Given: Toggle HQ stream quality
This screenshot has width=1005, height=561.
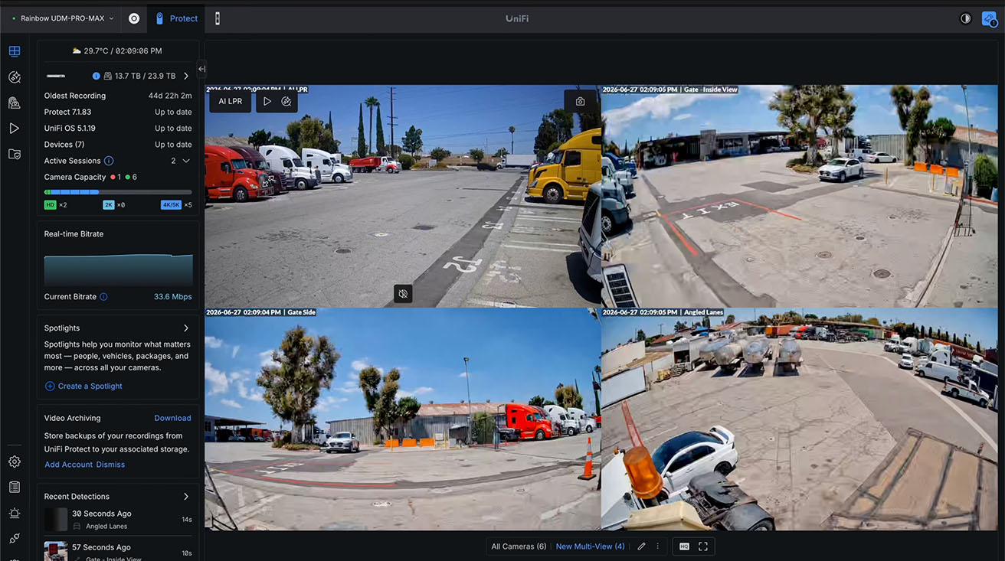Looking at the screenshot, I should tap(684, 546).
